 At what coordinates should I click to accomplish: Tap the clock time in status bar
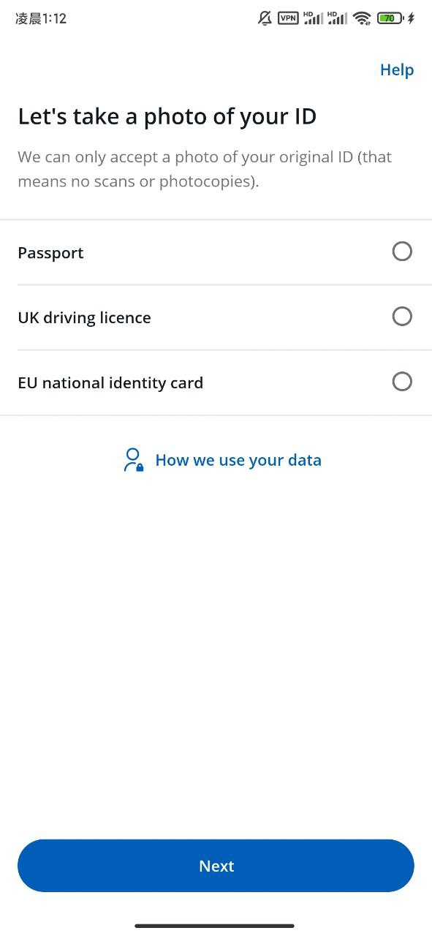pyautogui.click(x=41, y=18)
